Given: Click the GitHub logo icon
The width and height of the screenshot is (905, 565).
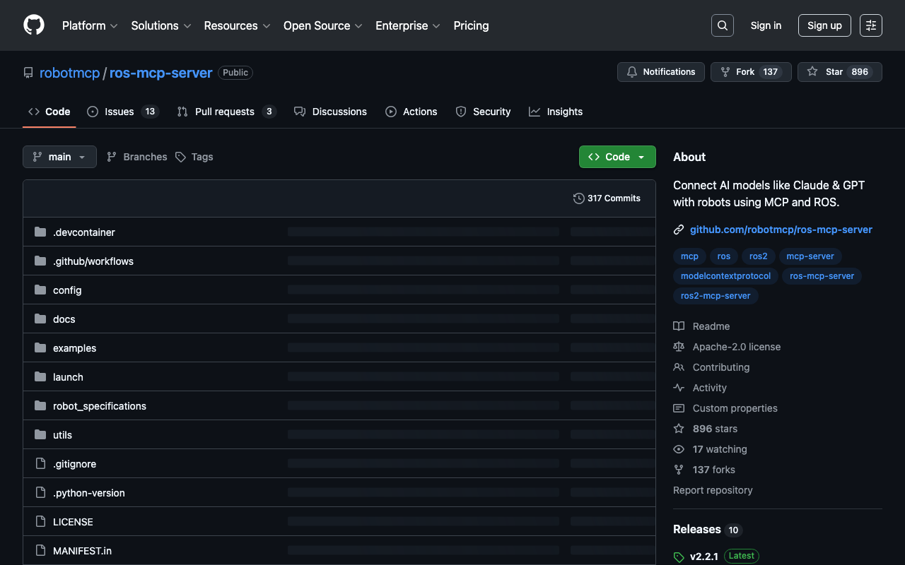Looking at the screenshot, I should pos(34,25).
